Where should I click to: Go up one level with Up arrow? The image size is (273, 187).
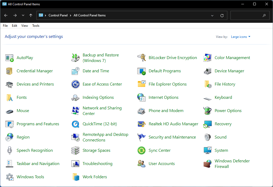point(31,15)
